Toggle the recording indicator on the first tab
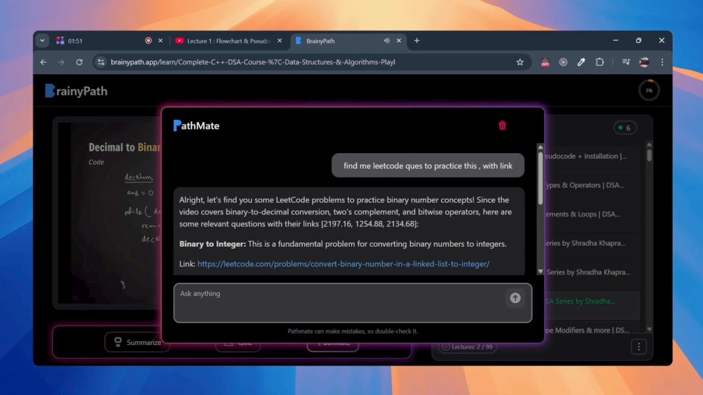703x395 pixels. [x=147, y=40]
